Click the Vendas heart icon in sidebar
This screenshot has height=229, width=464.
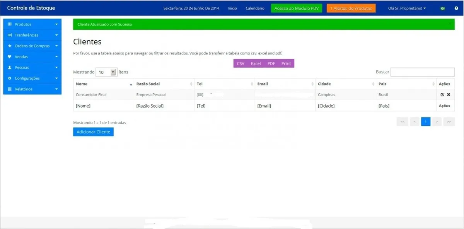tap(10, 57)
